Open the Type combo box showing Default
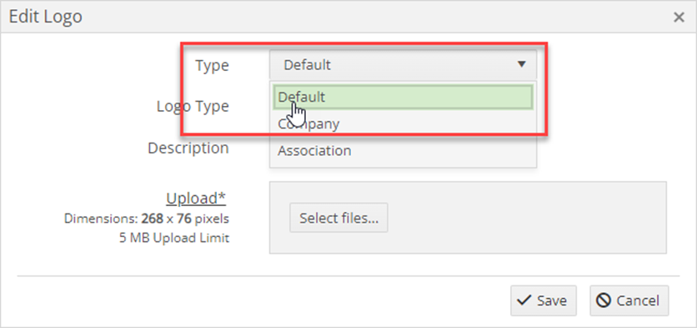697x328 pixels. click(x=403, y=65)
